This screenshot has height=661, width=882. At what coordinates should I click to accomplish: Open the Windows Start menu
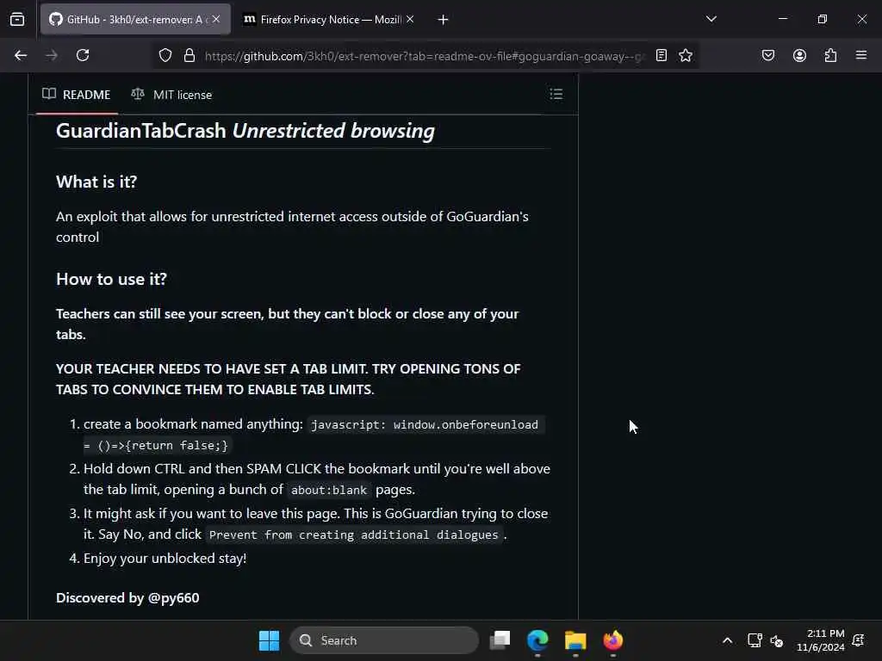point(269,640)
